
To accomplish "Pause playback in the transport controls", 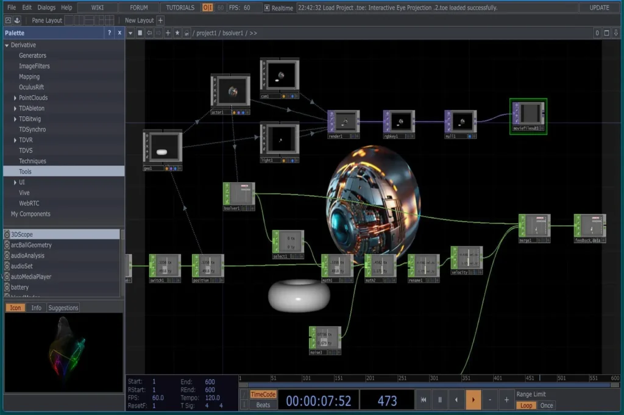I will (x=439, y=400).
